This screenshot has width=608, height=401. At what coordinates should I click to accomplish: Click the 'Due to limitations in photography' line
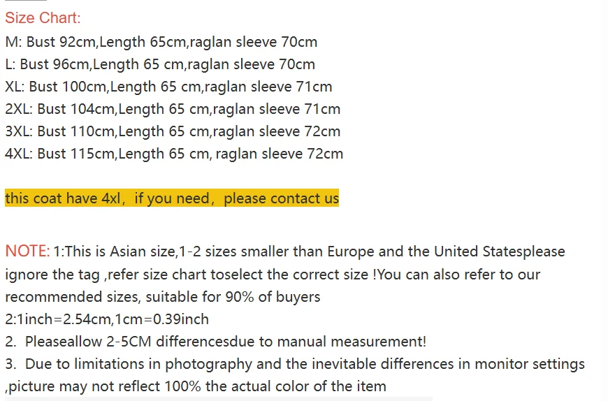coord(294,364)
